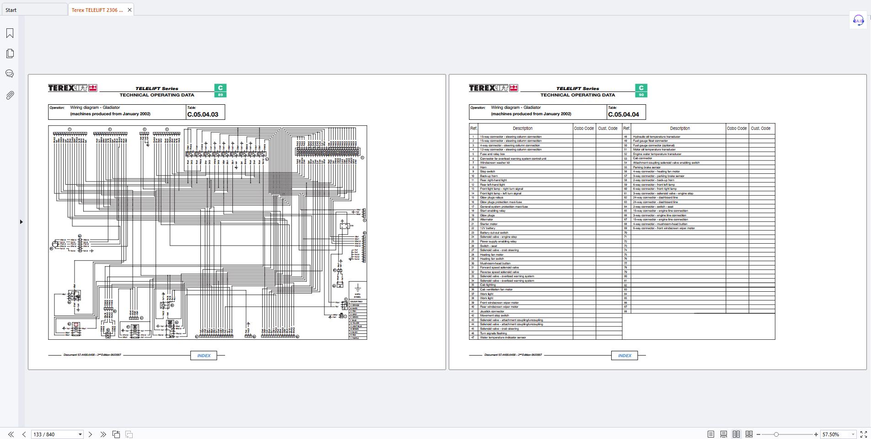Image resolution: width=871 pixels, height=439 pixels.
Task: Click row 'Water temperature indicator sensor'
Action: 545,337
